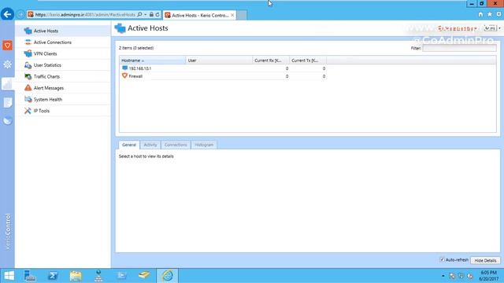Open the Traffic Charts section
This screenshot has height=283, width=504.
click(x=63, y=77)
